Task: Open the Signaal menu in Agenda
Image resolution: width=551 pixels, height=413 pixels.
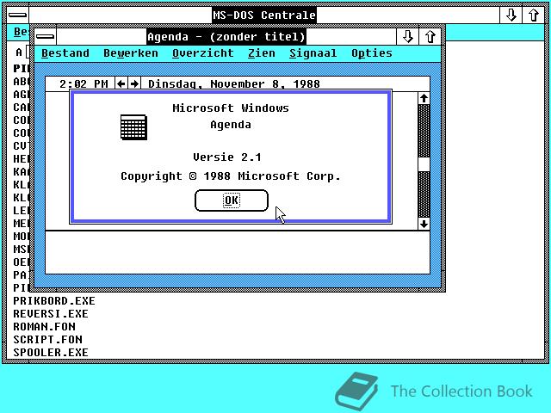Action: [313, 53]
